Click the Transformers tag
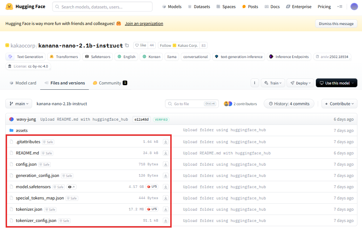 pyautogui.click(x=64, y=57)
